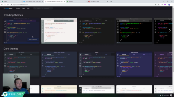Click the theme search input field
The width and height of the screenshot is (174, 97).
tap(43, 8)
